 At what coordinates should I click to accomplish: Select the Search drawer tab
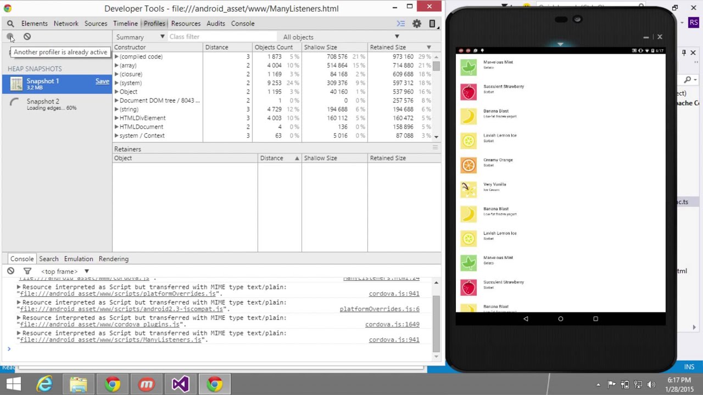(48, 259)
